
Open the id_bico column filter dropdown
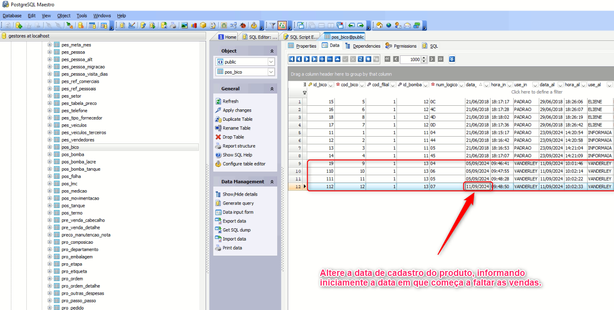coord(331,85)
